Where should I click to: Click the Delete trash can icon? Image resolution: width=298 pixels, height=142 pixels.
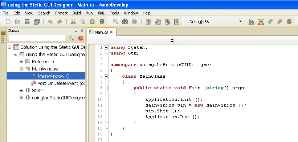point(102,22)
